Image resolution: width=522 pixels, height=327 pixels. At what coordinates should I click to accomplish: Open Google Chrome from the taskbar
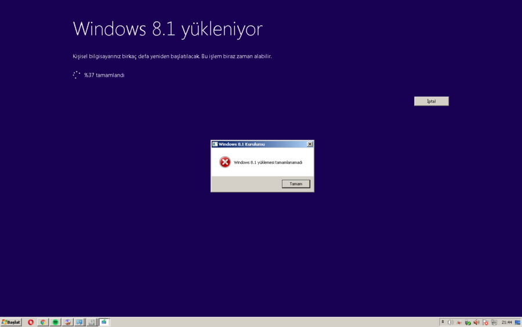point(43,322)
